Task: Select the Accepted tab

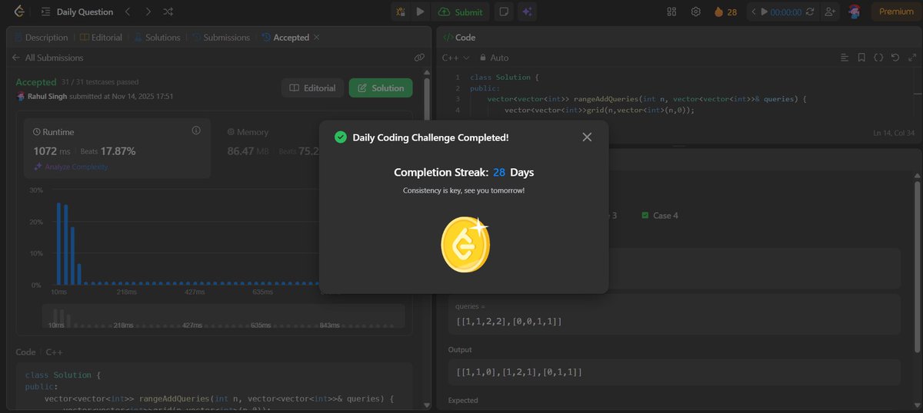Action: point(285,37)
